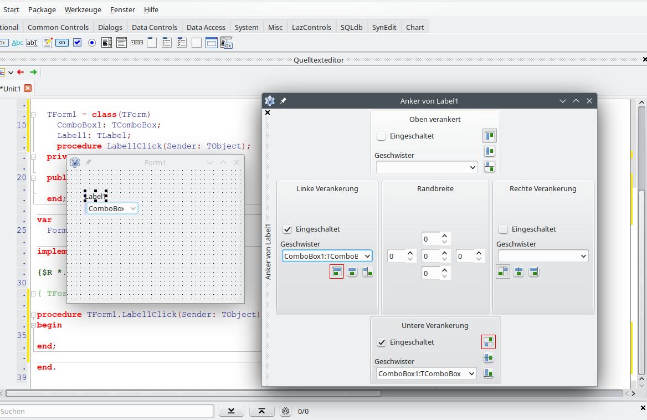Anchor left side to sibling's left

337,272
